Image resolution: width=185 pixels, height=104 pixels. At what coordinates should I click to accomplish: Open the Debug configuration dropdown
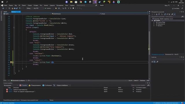tap(29, 8)
